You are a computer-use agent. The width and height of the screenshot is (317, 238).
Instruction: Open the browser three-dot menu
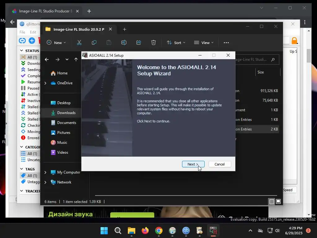tap(305, 22)
